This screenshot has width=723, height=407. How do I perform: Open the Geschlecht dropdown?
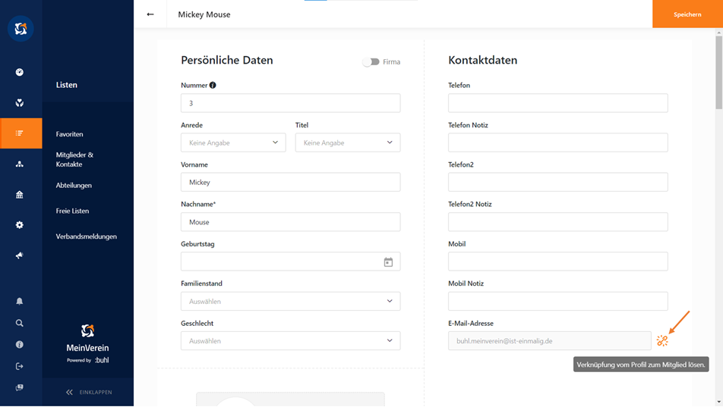(x=290, y=341)
